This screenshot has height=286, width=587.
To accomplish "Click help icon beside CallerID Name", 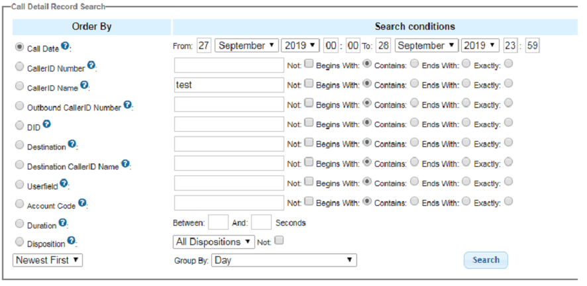I will tap(83, 85).
